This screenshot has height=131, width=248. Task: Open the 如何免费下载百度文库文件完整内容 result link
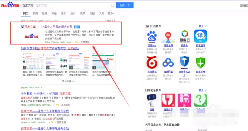pyautogui.click(x=50, y=48)
